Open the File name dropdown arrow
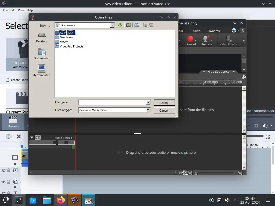 click(148, 102)
